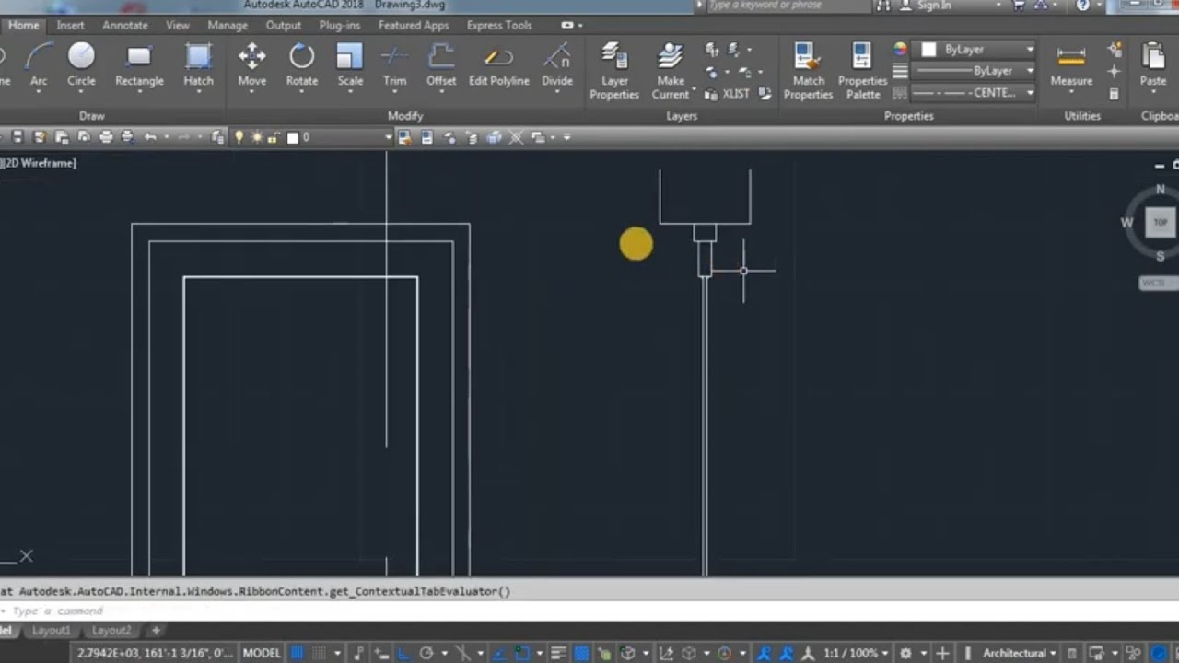
Task: Toggle layer freeze sun icon
Action: click(257, 137)
